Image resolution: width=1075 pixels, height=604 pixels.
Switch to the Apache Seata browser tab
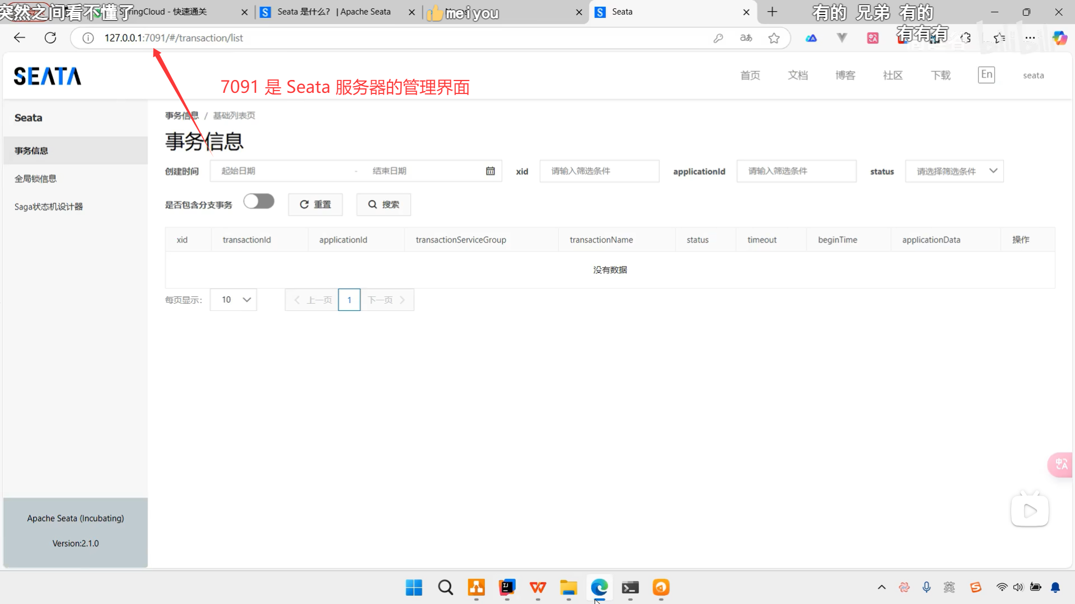(x=334, y=12)
